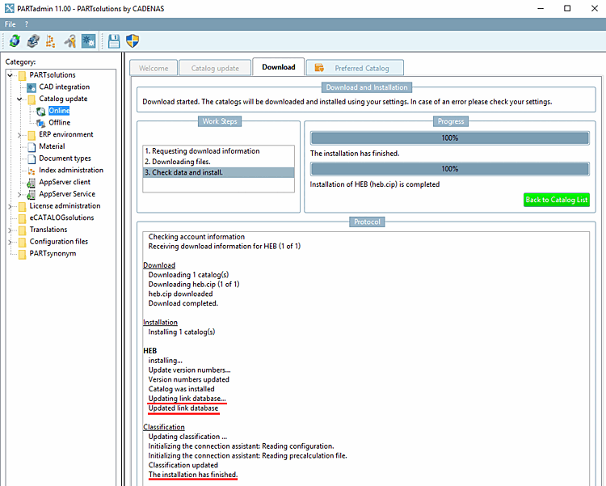
Task: Select the Download tab
Action: (x=278, y=67)
